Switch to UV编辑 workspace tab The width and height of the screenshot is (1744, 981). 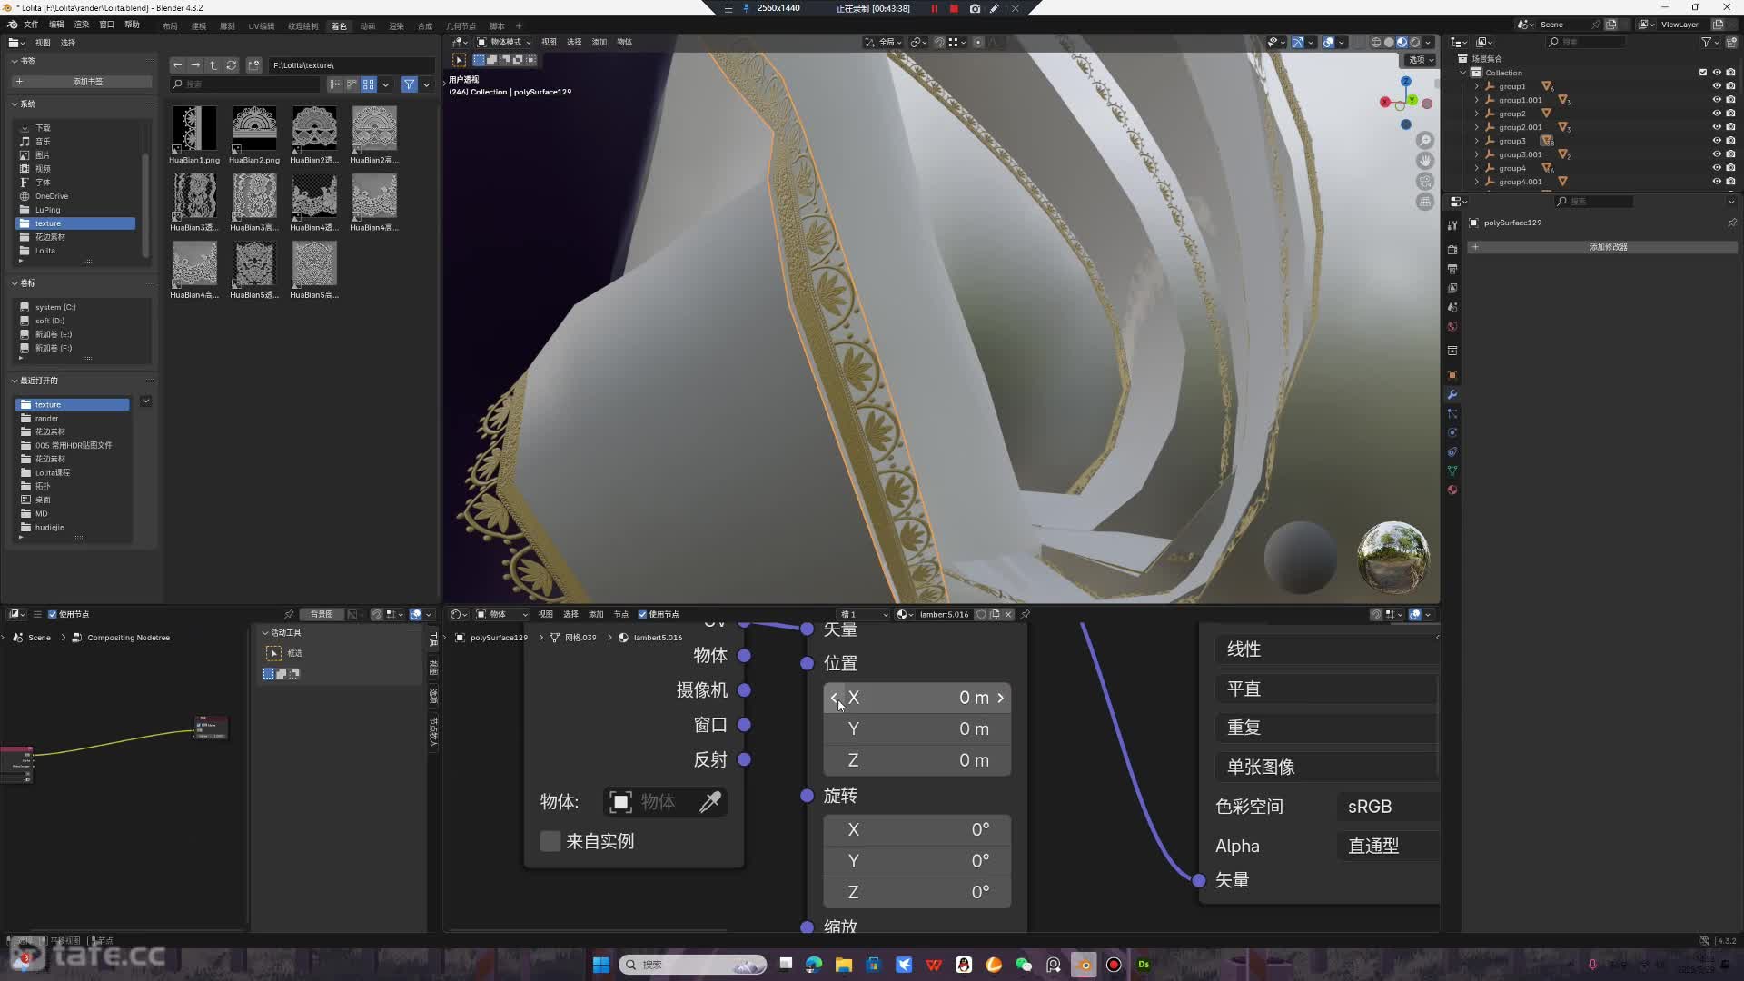pos(262,25)
